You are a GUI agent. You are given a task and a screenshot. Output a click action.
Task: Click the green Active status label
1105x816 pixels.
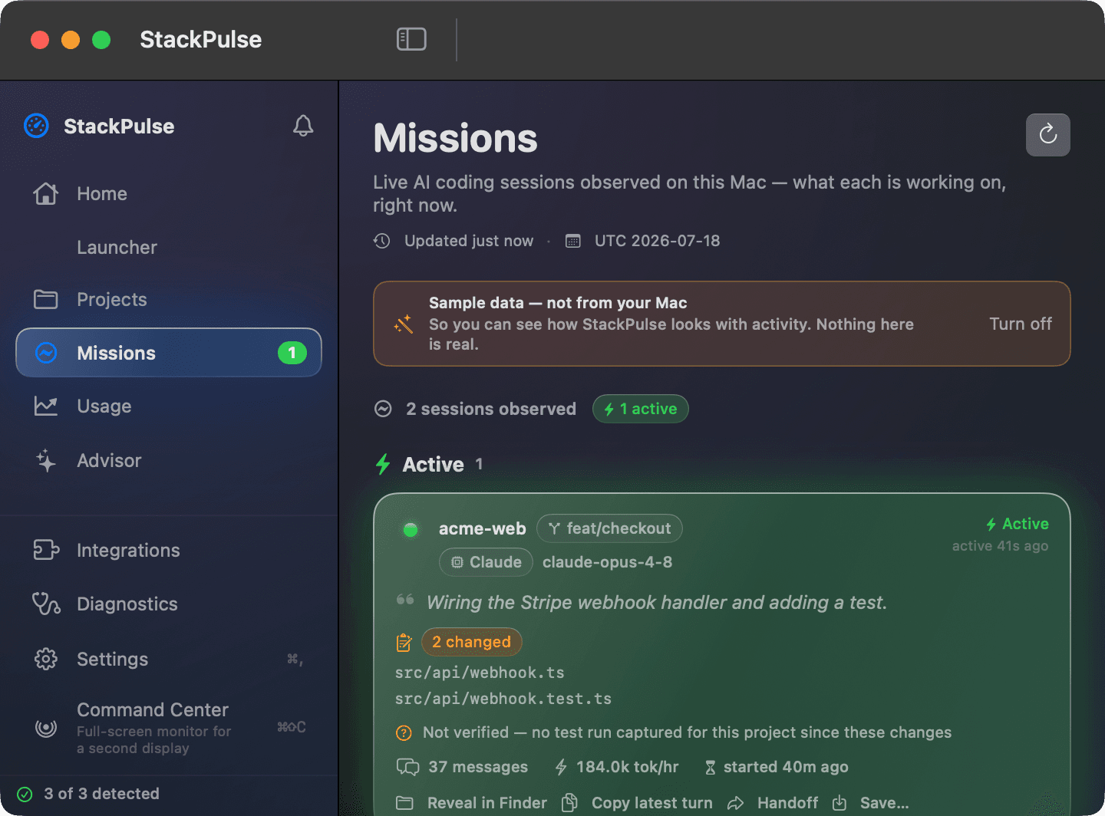coord(1018,524)
